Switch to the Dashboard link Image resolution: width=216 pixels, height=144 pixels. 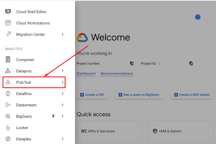[86, 73]
